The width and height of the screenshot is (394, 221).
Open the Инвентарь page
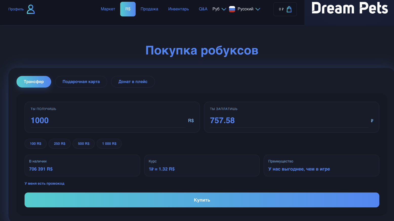pos(178,9)
